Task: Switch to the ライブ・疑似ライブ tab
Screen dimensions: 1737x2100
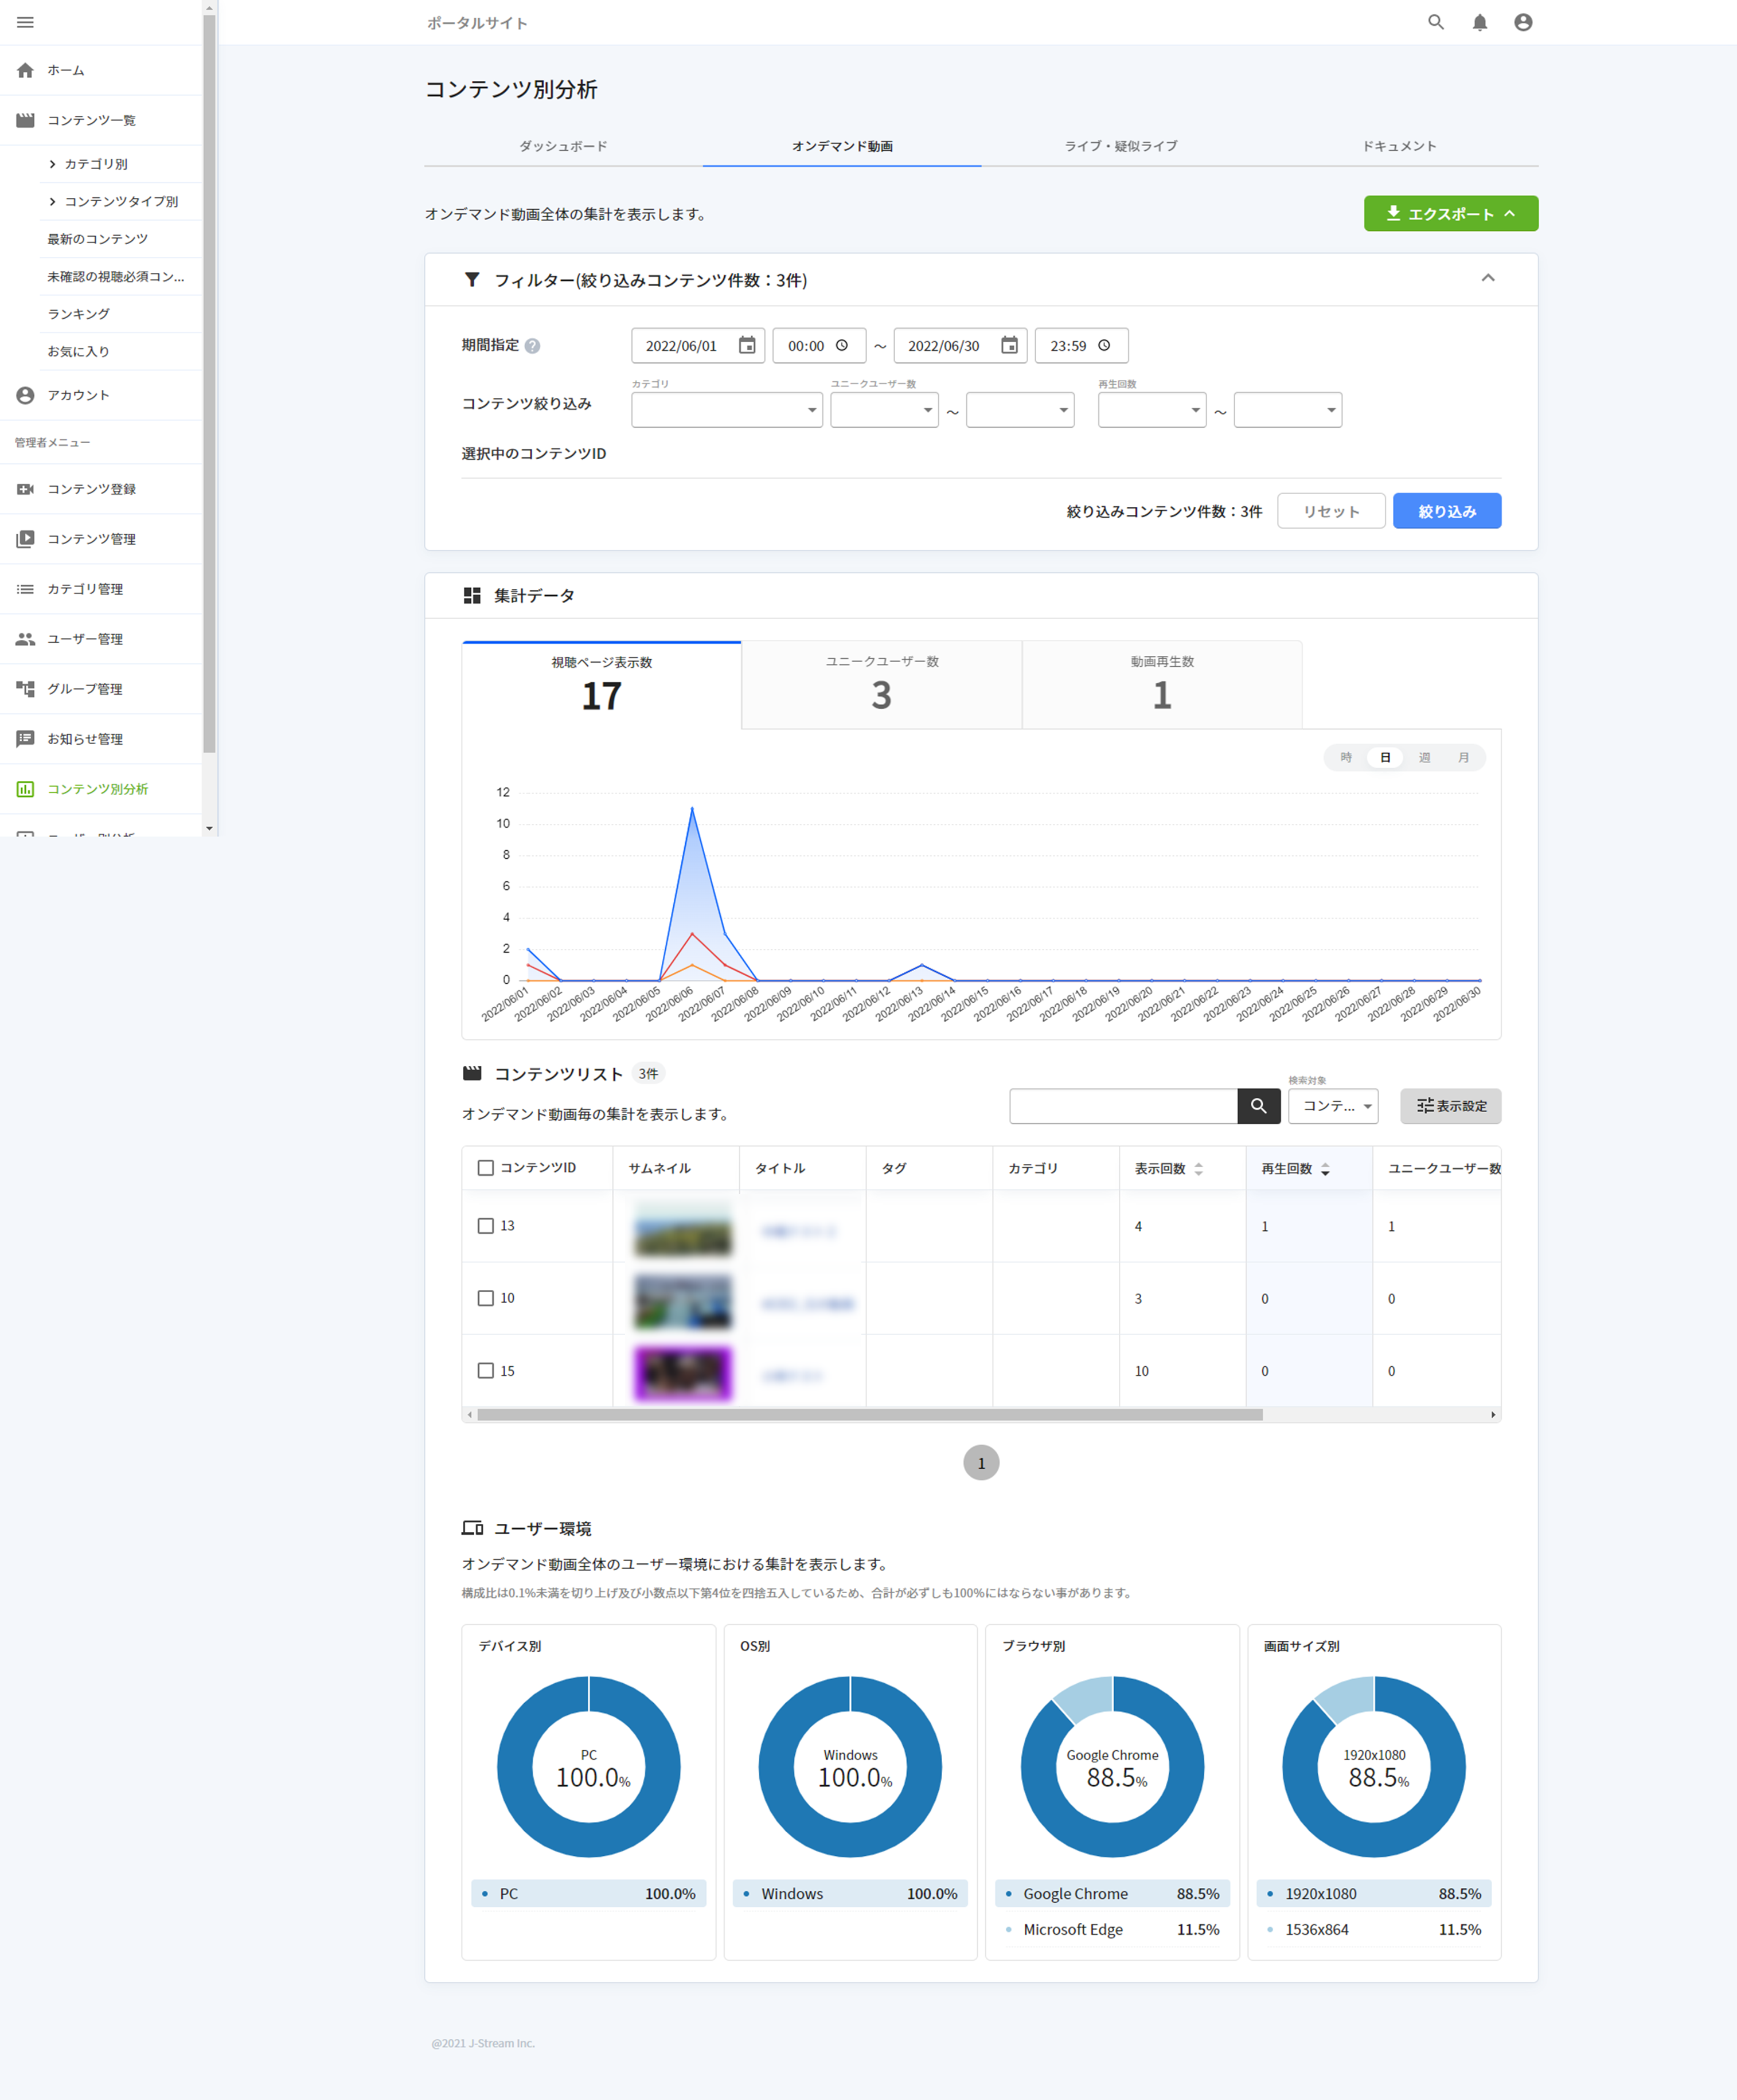Action: [1120, 146]
